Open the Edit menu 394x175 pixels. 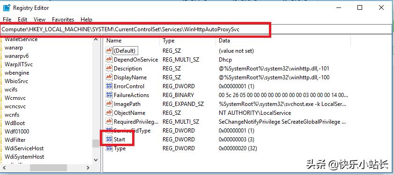pos(22,19)
